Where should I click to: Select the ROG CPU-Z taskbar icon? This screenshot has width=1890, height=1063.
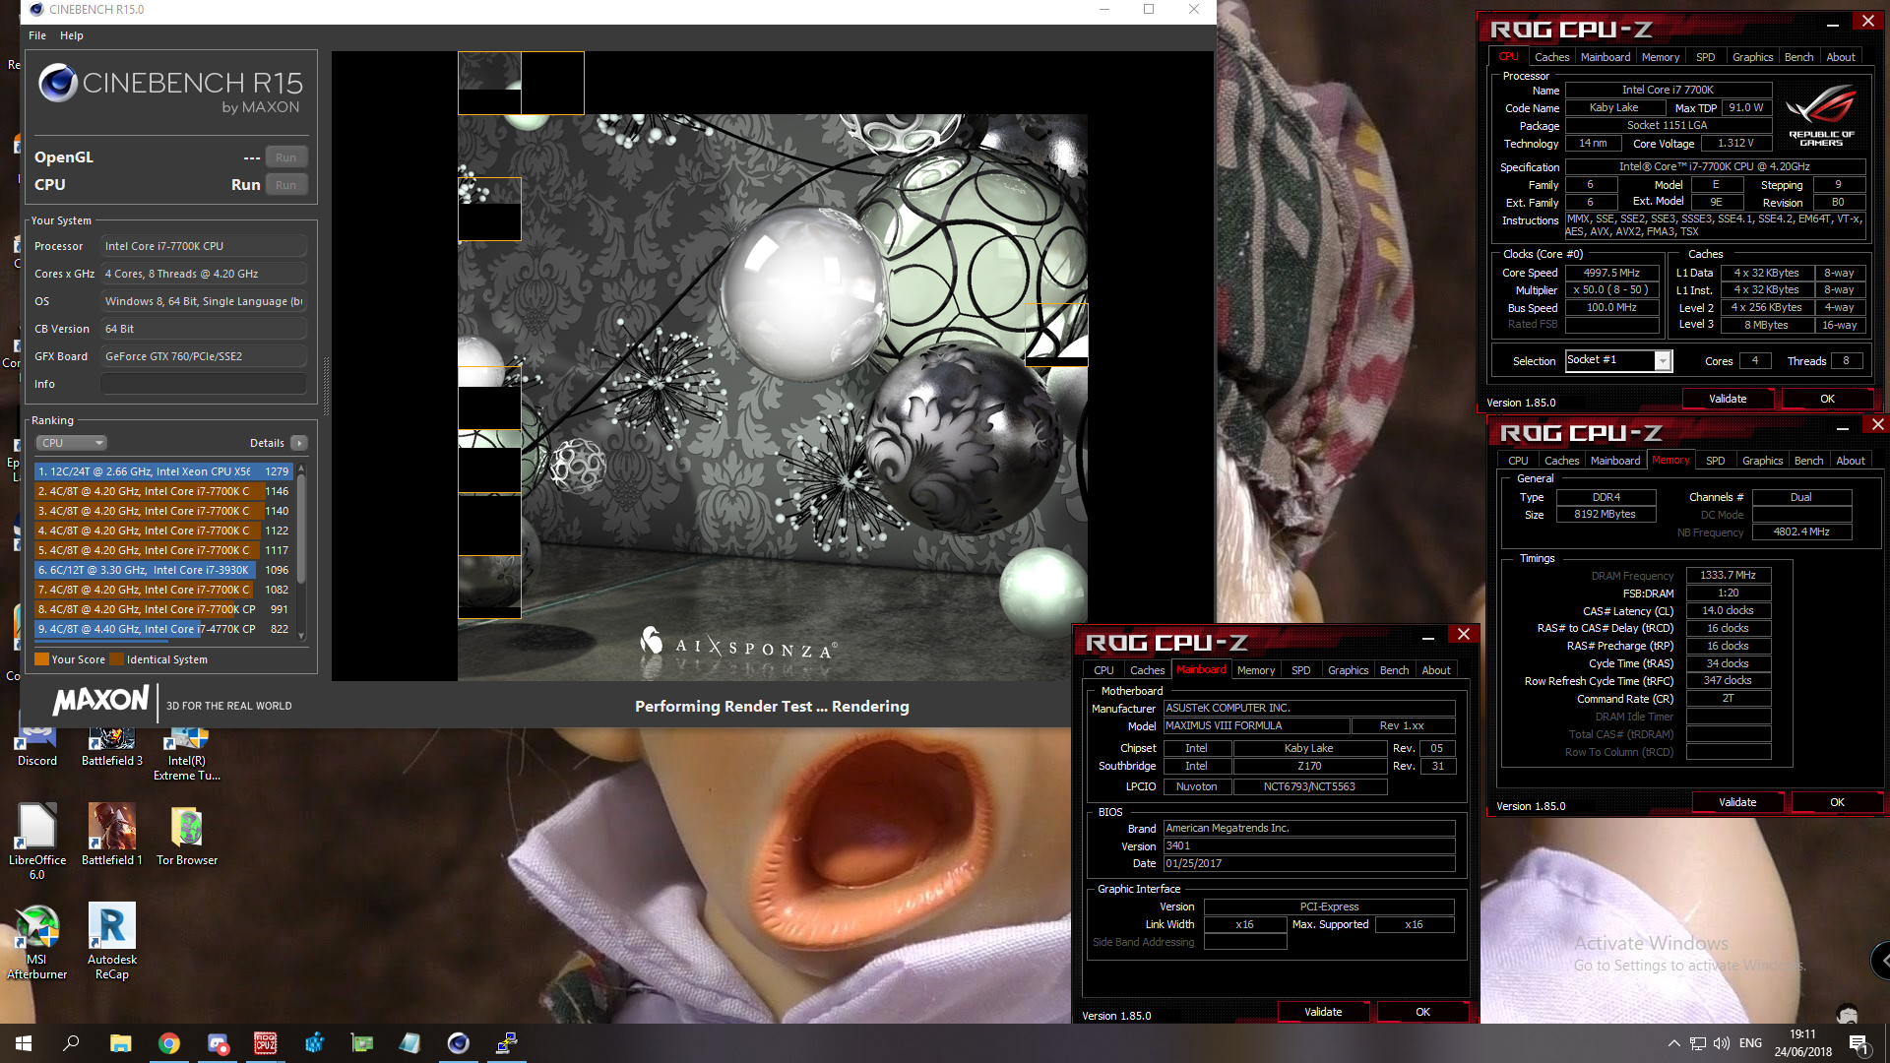coord(265,1043)
